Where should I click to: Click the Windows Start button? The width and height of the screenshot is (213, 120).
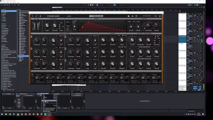(x=2, y=114)
